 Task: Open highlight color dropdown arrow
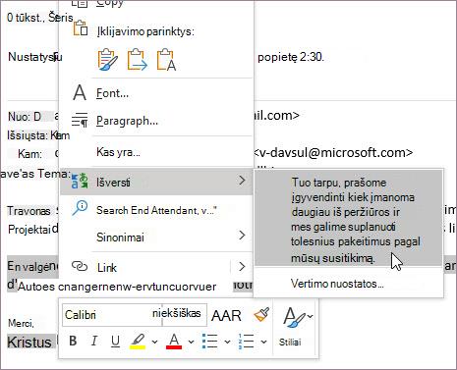point(155,342)
